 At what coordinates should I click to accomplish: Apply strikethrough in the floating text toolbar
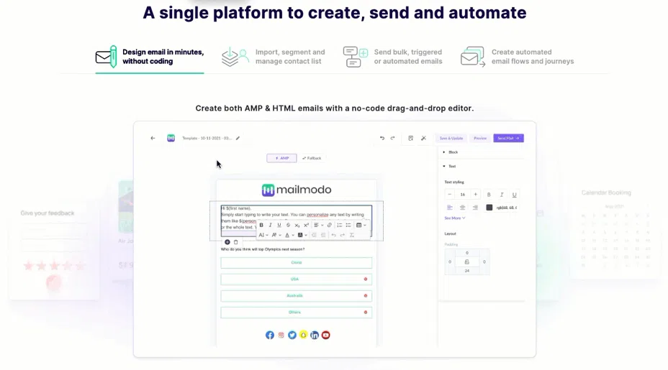(288, 226)
